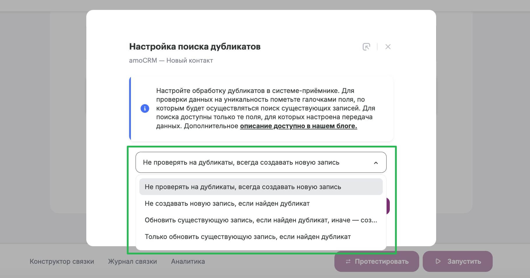Choose 'Только обновить существующую запись' option
530x278 pixels.
261,237
